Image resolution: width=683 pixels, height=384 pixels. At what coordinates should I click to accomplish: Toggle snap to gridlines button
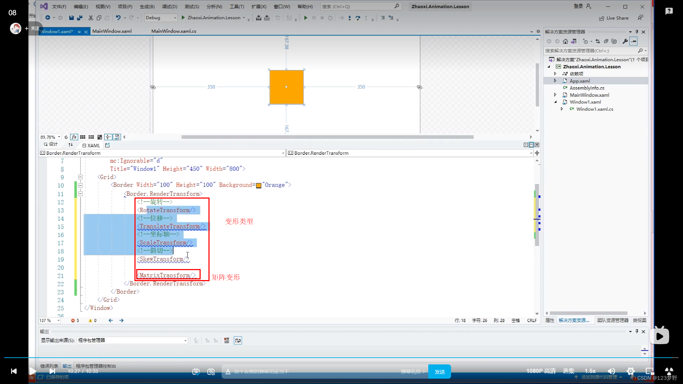[91, 137]
